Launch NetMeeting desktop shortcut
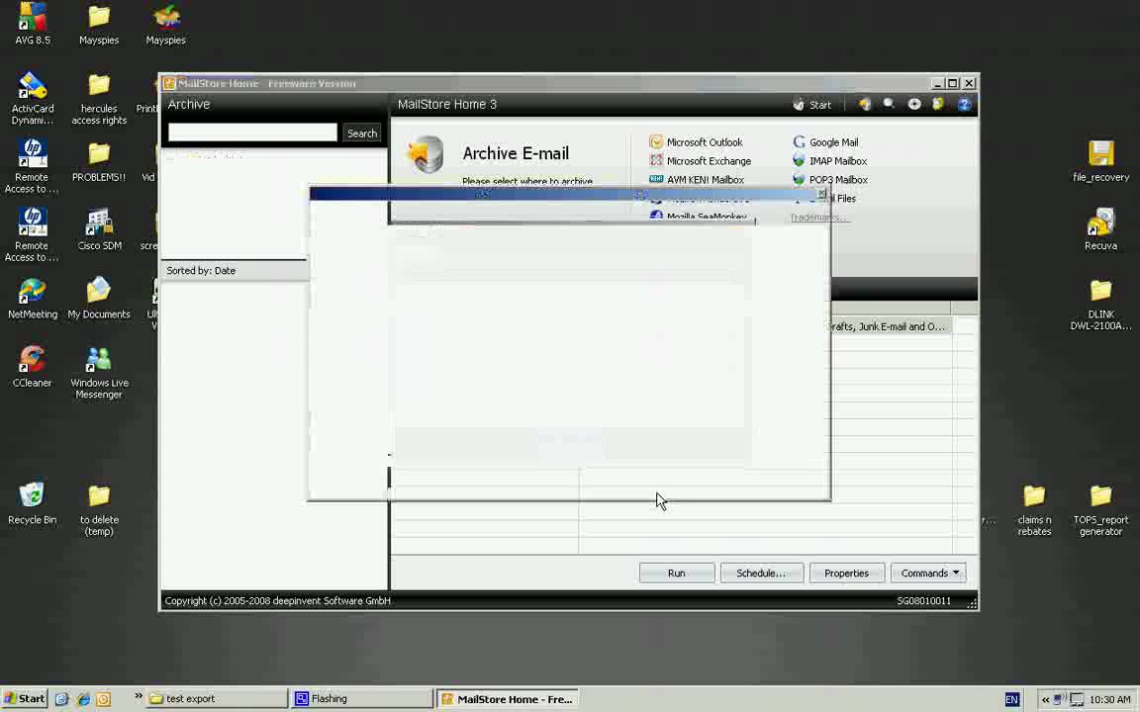1140x712 pixels. click(33, 299)
